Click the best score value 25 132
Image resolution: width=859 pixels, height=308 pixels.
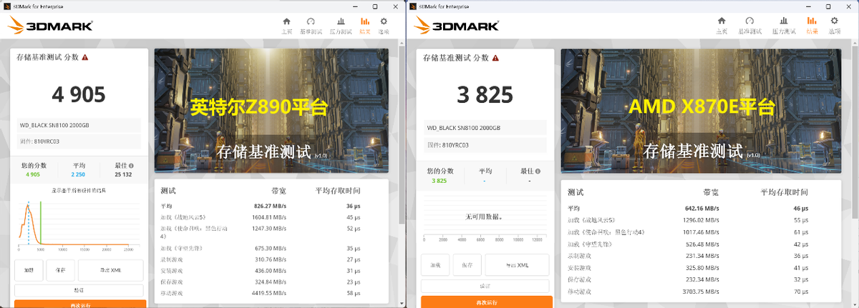(x=122, y=174)
